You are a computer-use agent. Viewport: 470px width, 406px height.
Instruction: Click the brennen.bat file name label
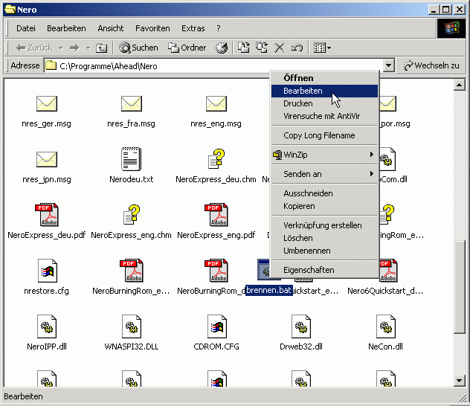269,290
